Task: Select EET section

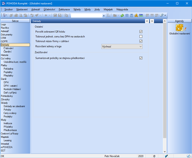Action: [x=3, y=151]
